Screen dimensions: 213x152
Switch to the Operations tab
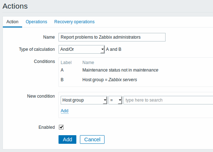(x=36, y=22)
